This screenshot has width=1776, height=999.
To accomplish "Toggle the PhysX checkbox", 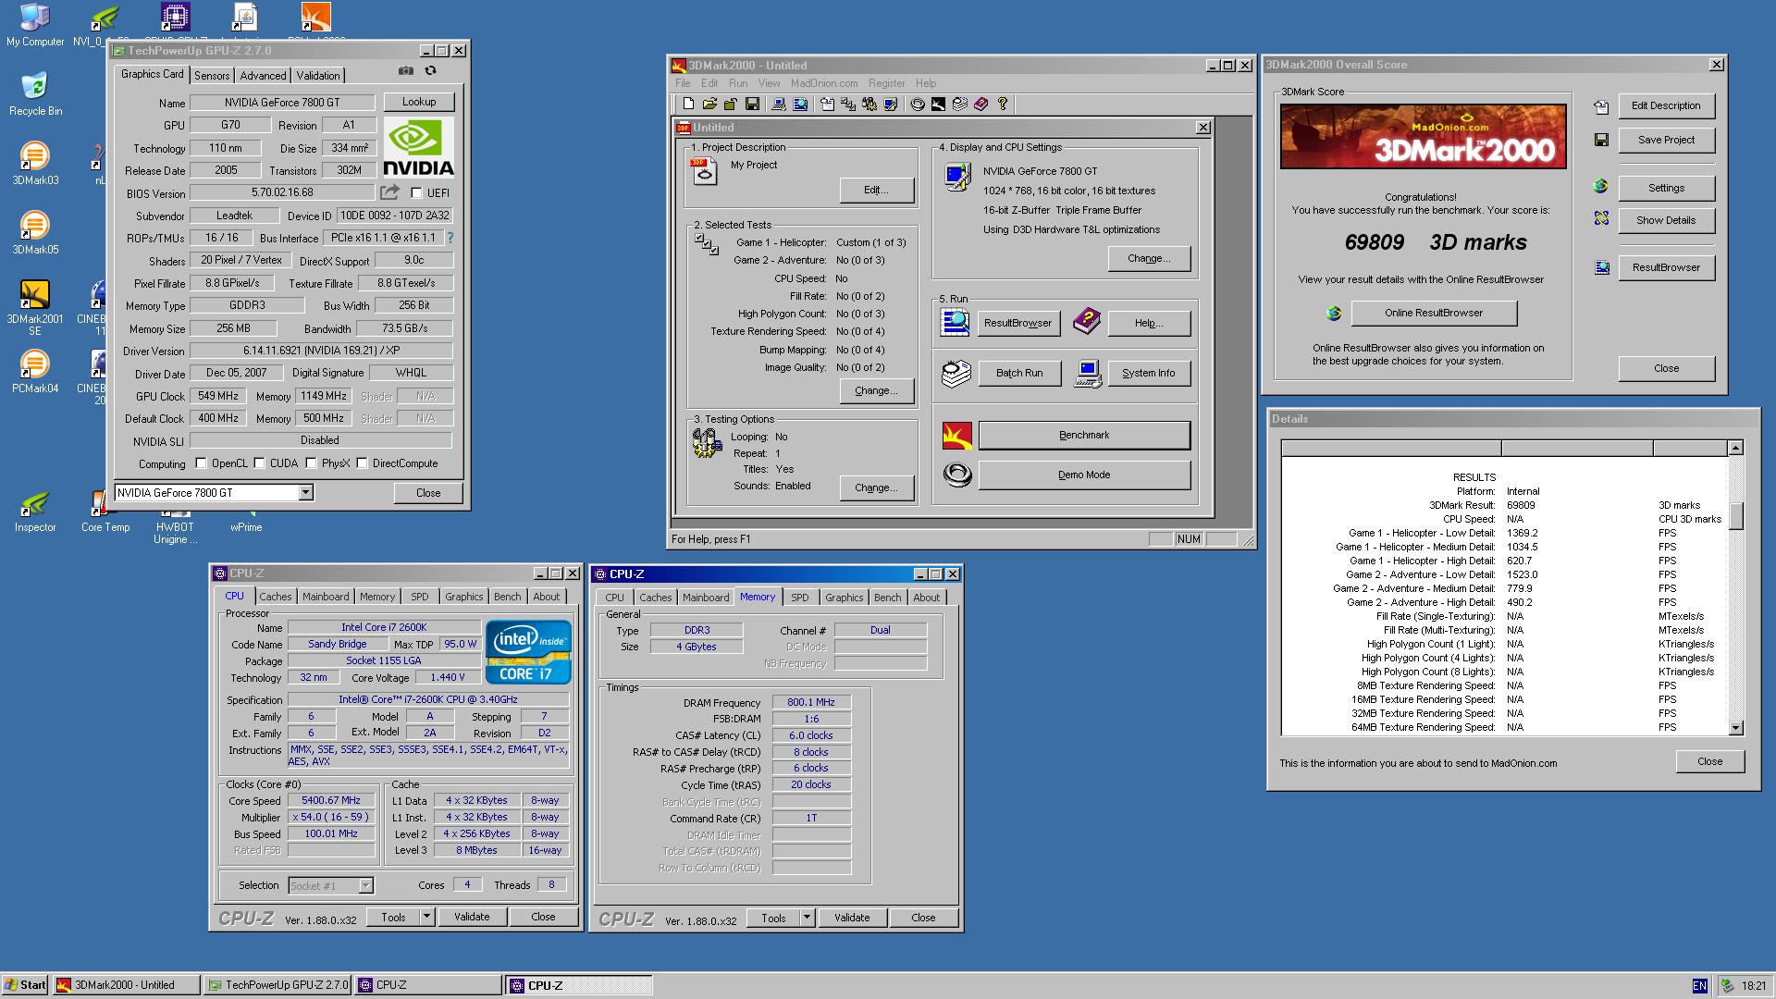I will (x=312, y=463).
